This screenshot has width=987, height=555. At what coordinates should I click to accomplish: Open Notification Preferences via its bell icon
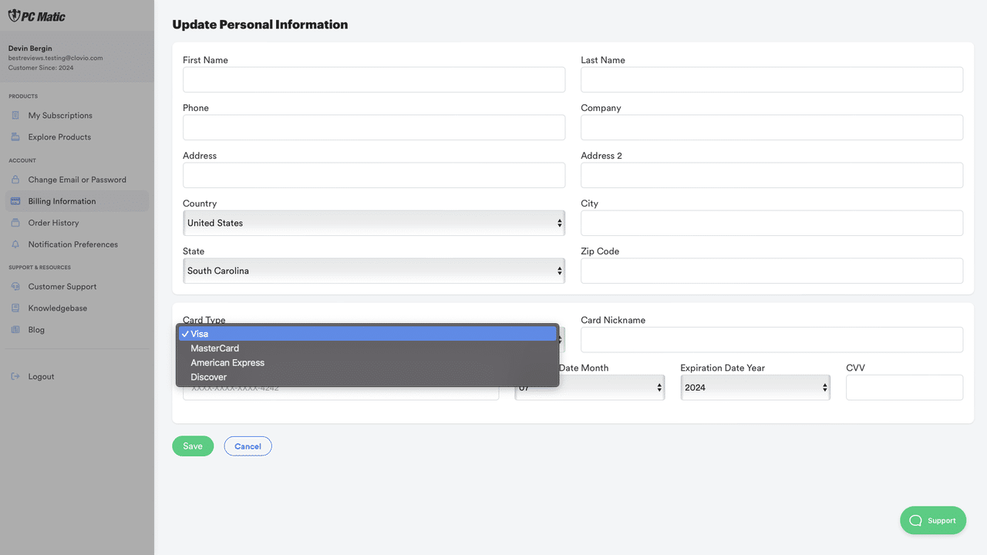point(15,244)
